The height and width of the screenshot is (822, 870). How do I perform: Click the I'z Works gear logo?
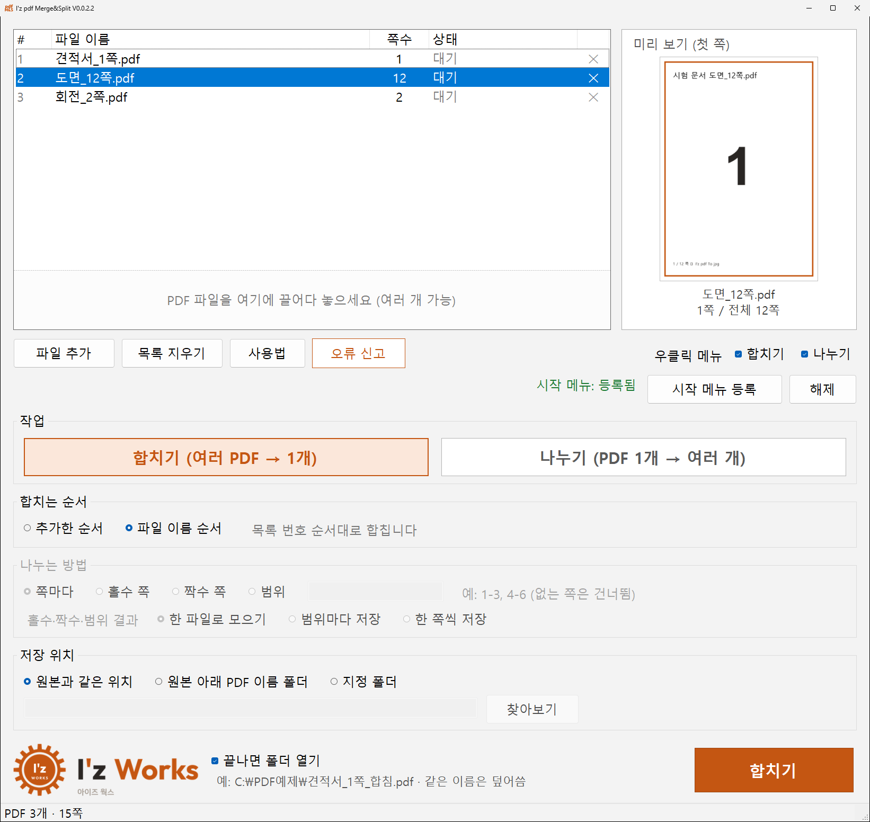click(40, 770)
